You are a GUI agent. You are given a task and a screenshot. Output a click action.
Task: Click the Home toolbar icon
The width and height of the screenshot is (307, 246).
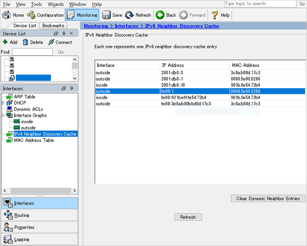tap(13, 15)
